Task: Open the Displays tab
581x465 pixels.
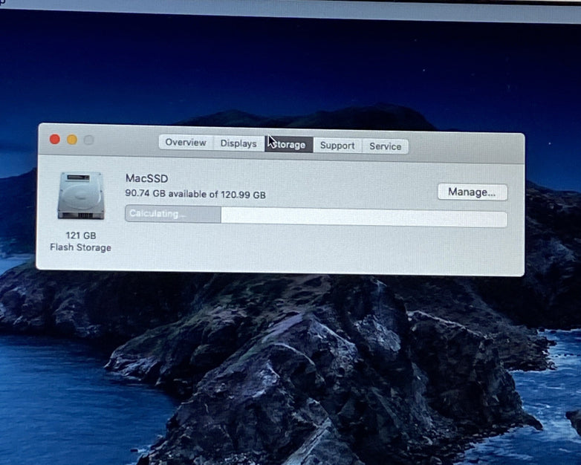Action: click(238, 143)
